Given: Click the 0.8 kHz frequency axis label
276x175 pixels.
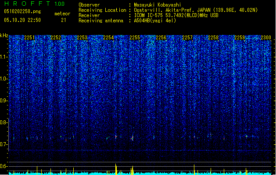Looking at the screenshot, I should (x=4, y=122).
